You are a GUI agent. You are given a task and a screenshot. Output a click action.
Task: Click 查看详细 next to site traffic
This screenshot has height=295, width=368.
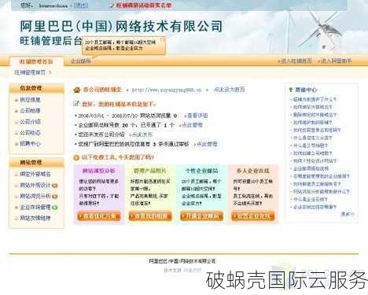coord(197,116)
